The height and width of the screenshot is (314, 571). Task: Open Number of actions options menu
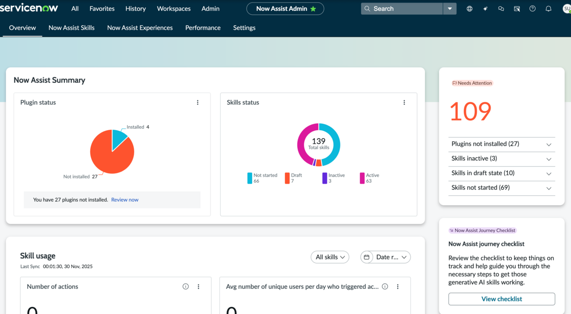coord(198,287)
